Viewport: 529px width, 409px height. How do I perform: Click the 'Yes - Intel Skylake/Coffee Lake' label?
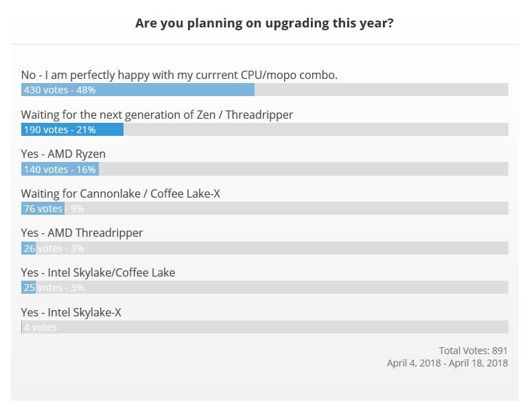tap(98, 272)
